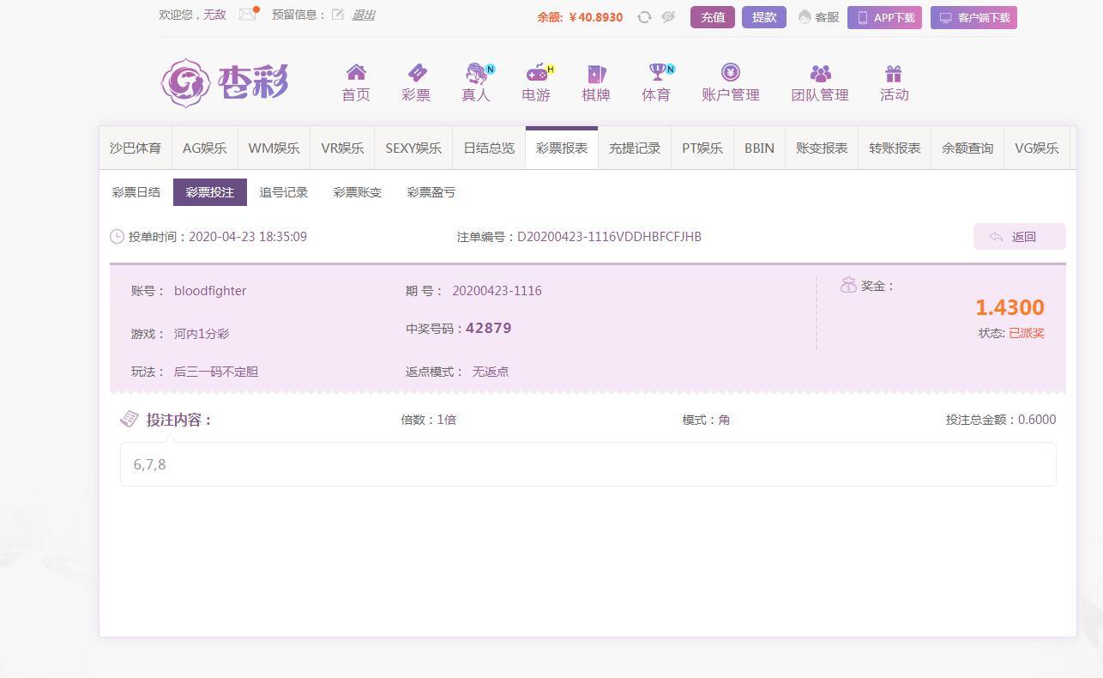Click the 充值 deposit button
The image size is (1103, 678).
(x=713, y=17)
